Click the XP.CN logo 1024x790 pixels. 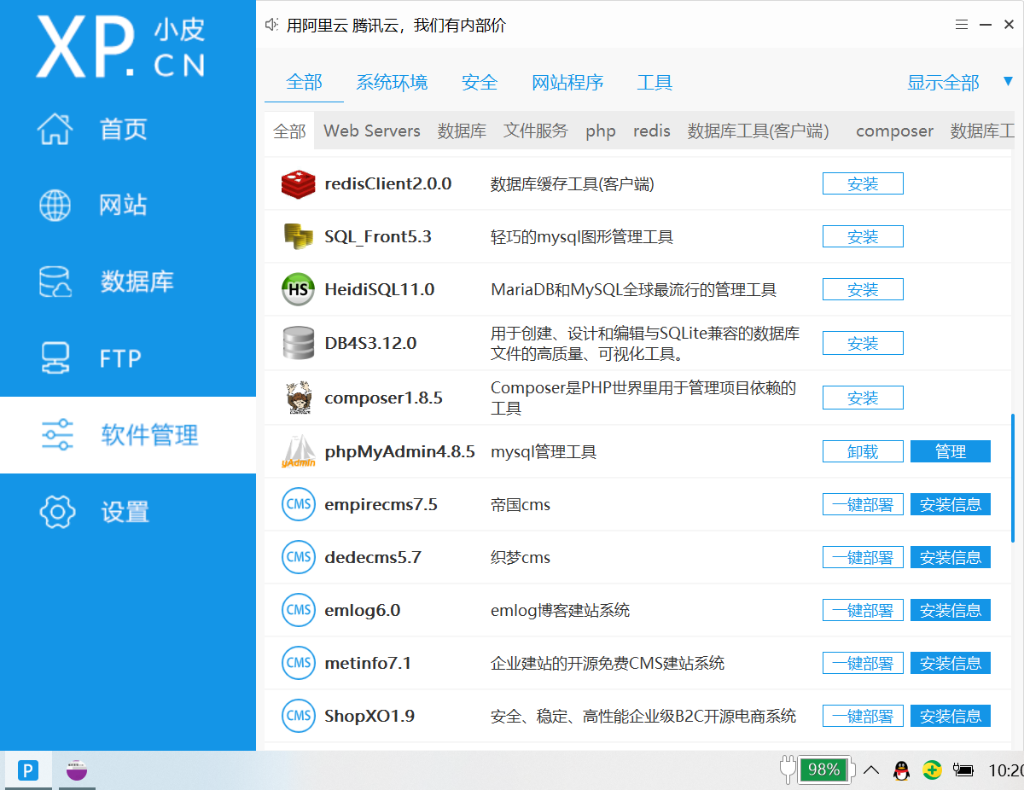(120, 47)
